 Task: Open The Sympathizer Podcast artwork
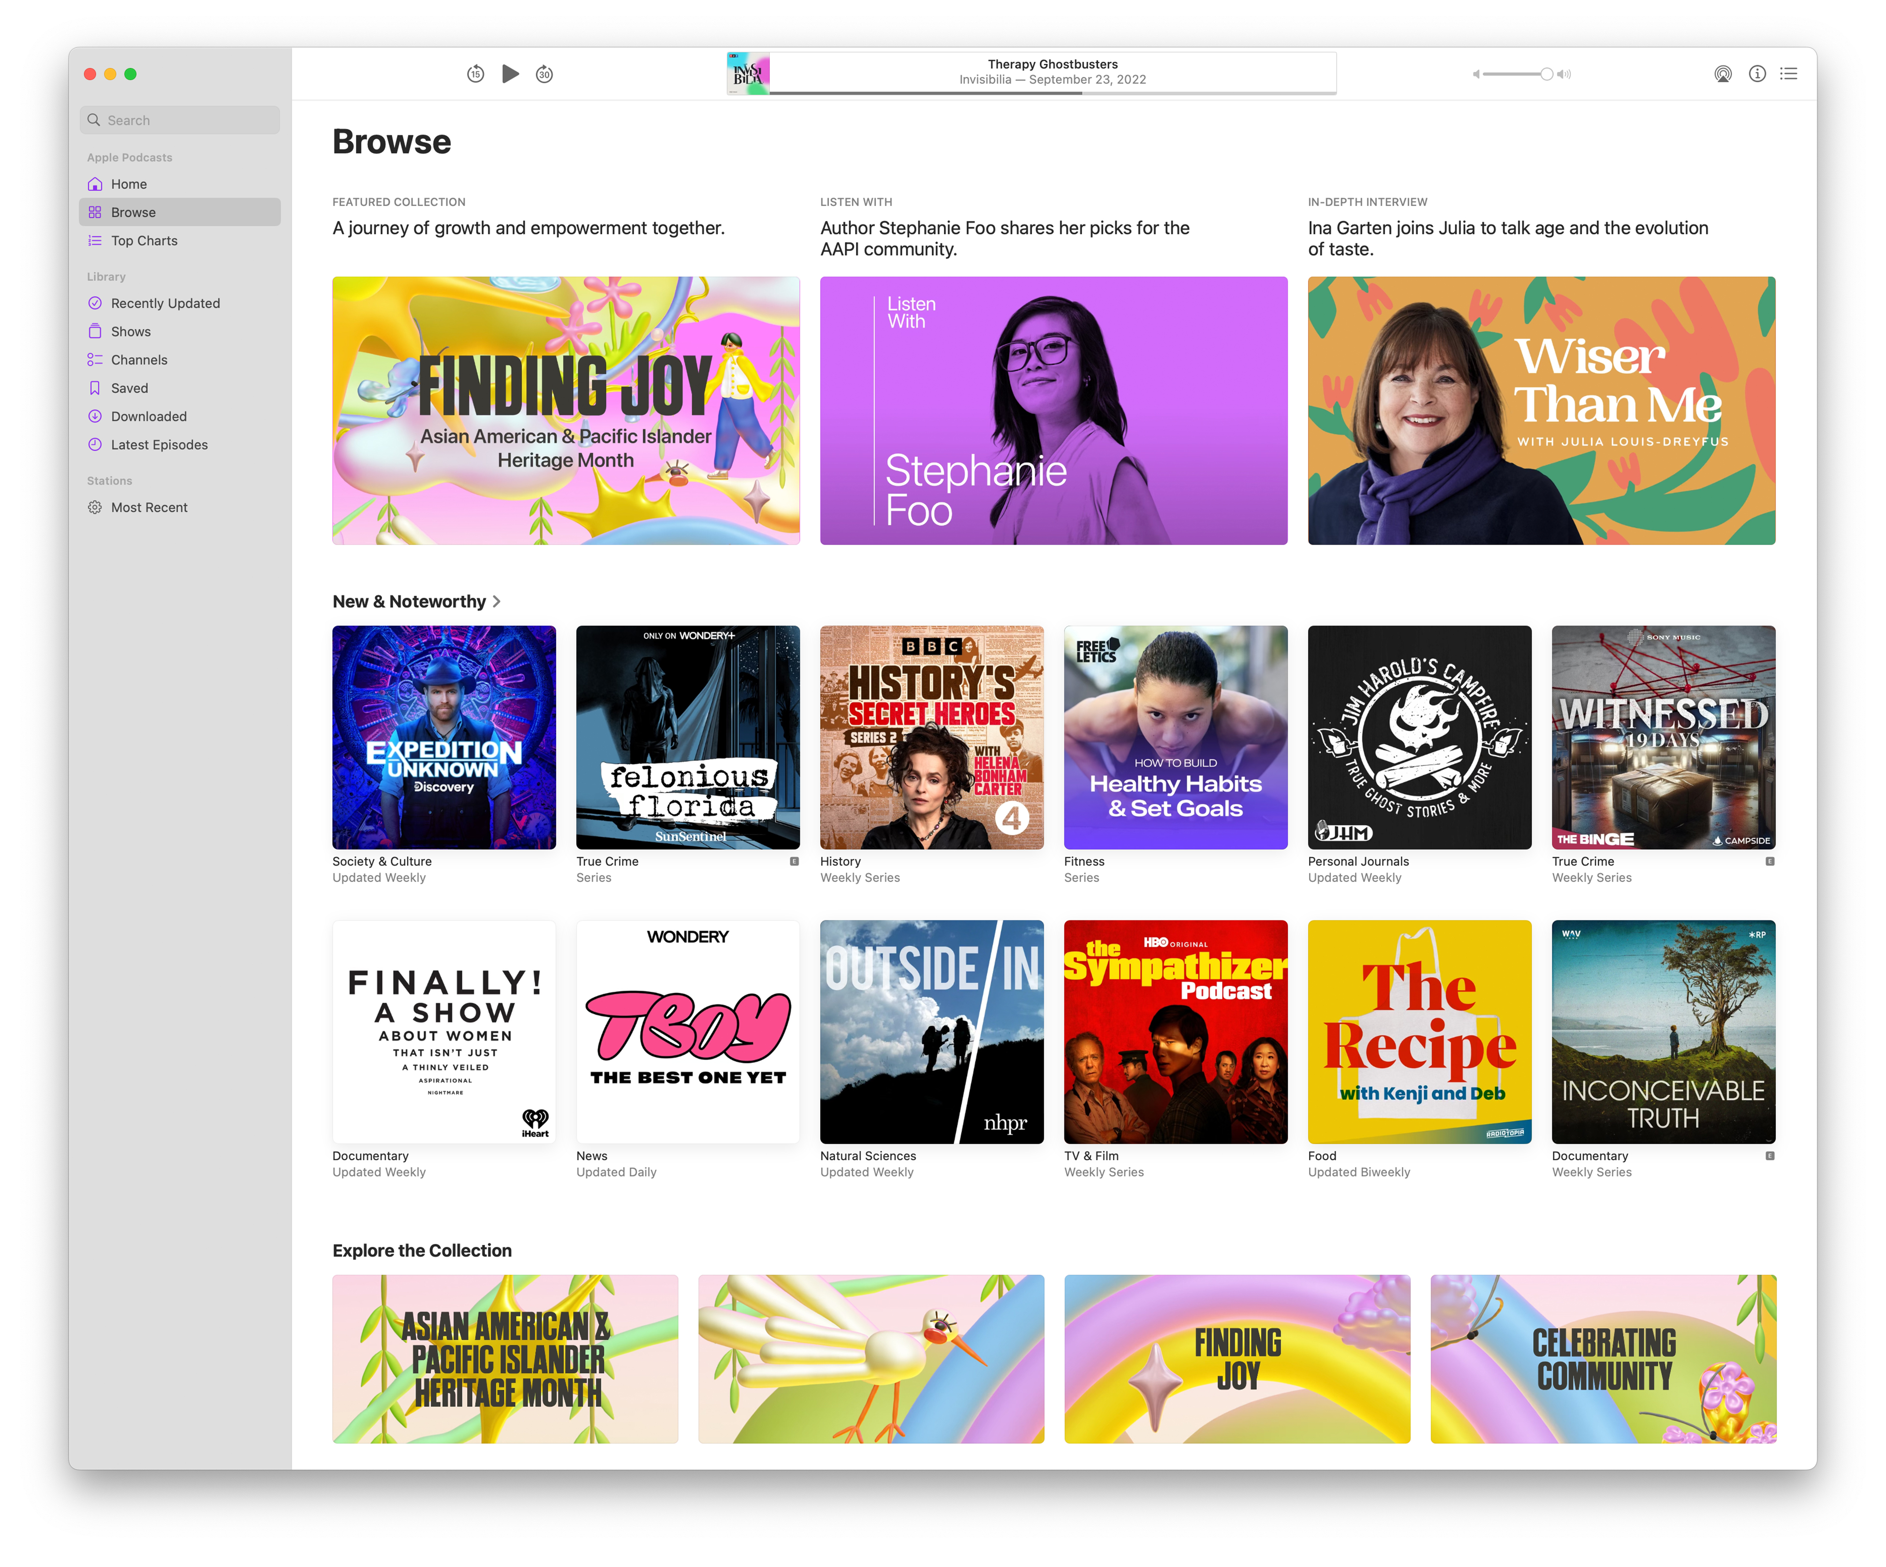click(x=1175, y=1031)
